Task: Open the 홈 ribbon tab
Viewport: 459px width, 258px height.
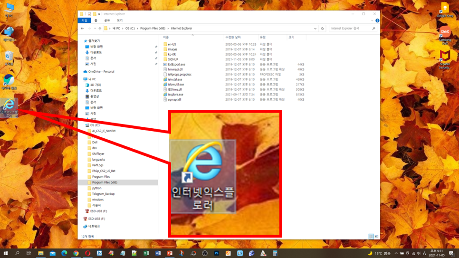Action: pyautogui.click(x=96, y=20)
